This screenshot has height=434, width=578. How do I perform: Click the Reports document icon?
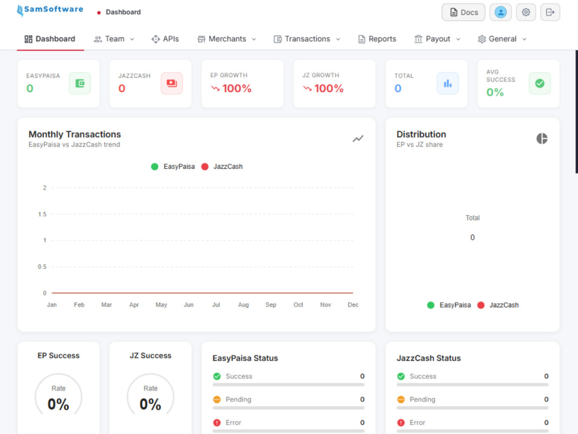click(362, 39)
